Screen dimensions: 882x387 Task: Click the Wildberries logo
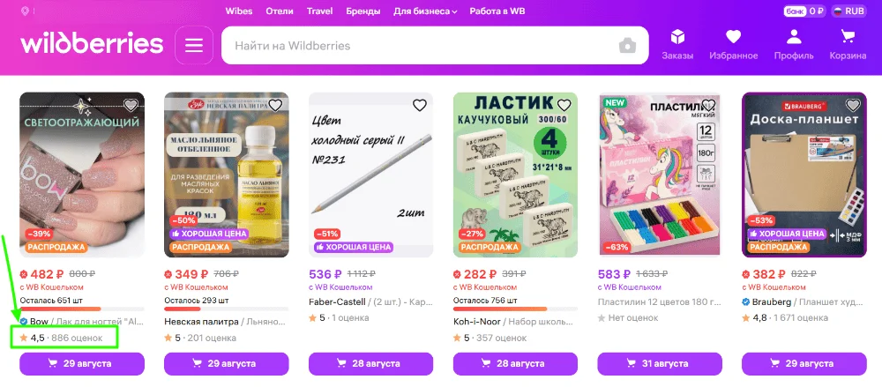(93, 44)
